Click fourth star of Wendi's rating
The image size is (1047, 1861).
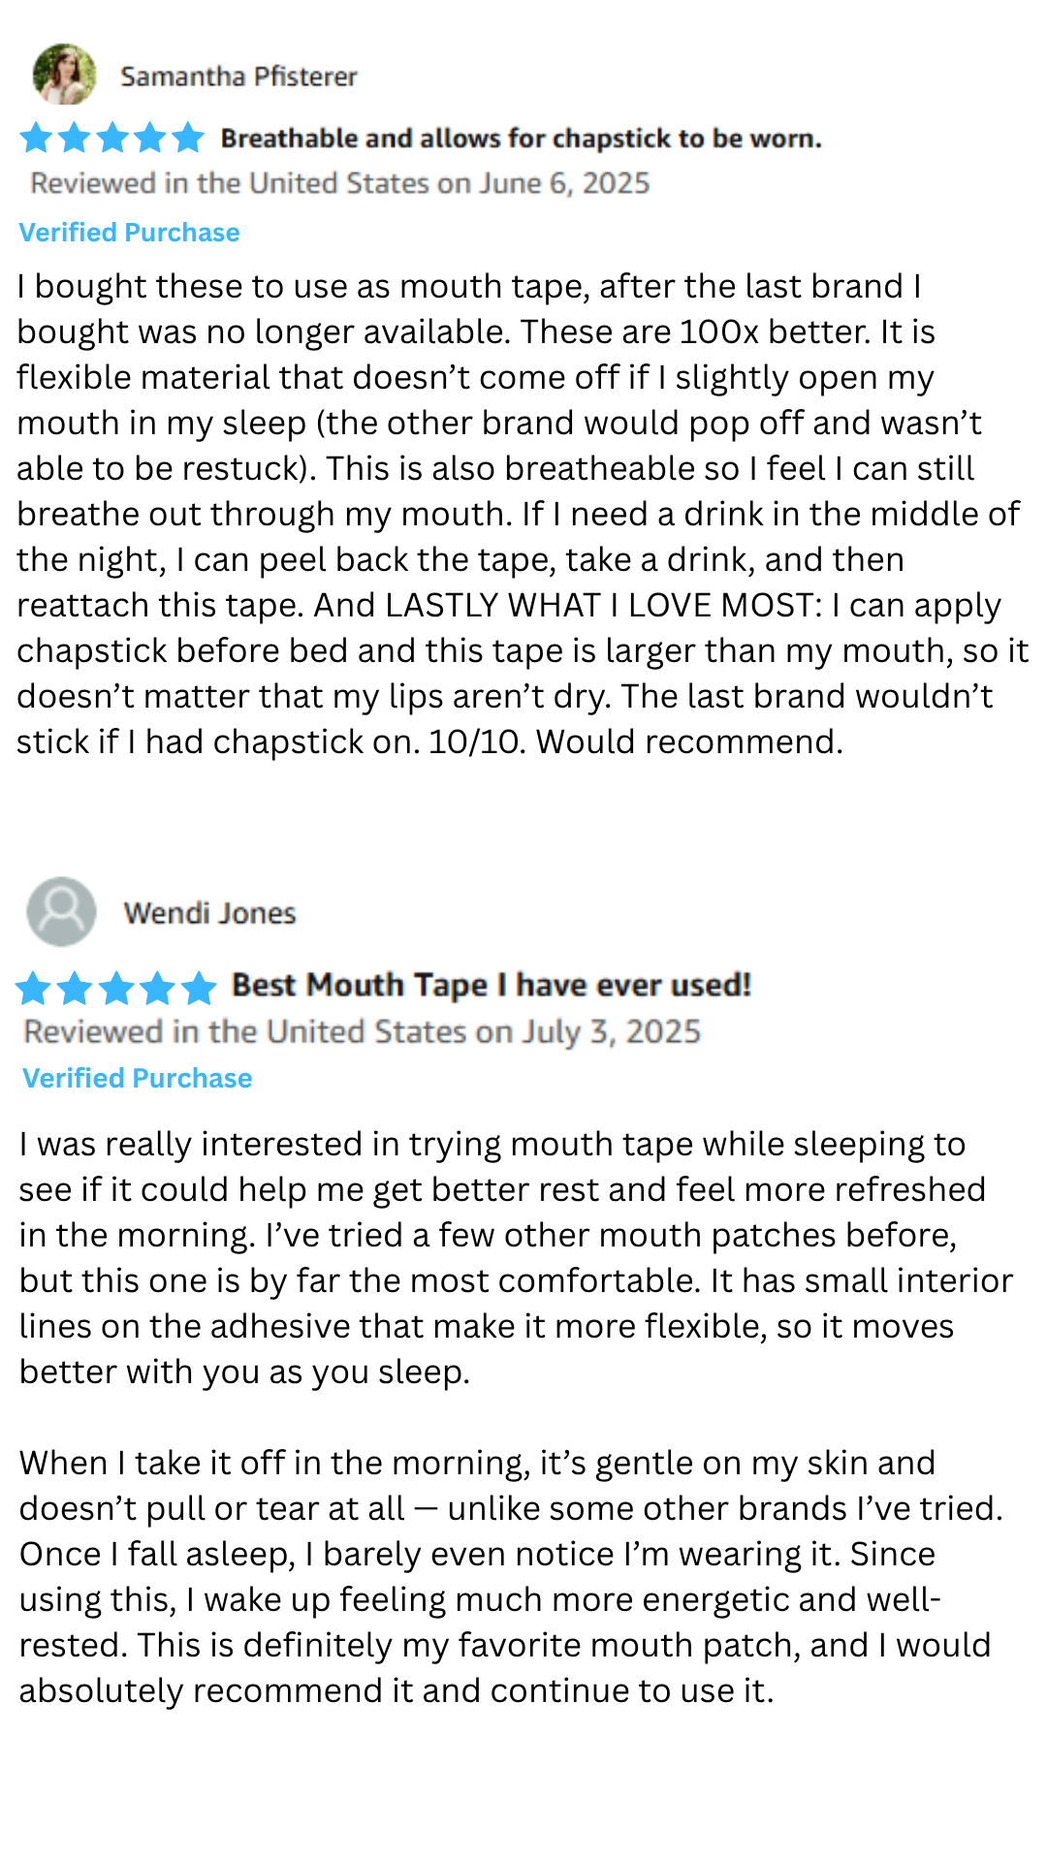tap(157, 988)
